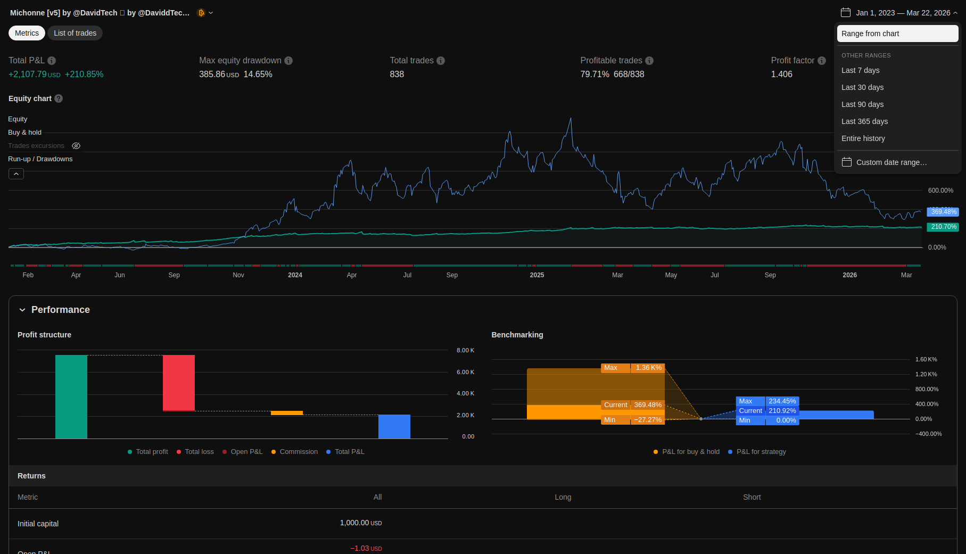The image size is (966, 554).
Task: Select Last 30 days range
Action: 862,87
